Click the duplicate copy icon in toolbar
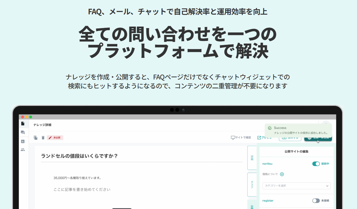The height and width of the screenshot is (209, 357). (x=36, y=138)
